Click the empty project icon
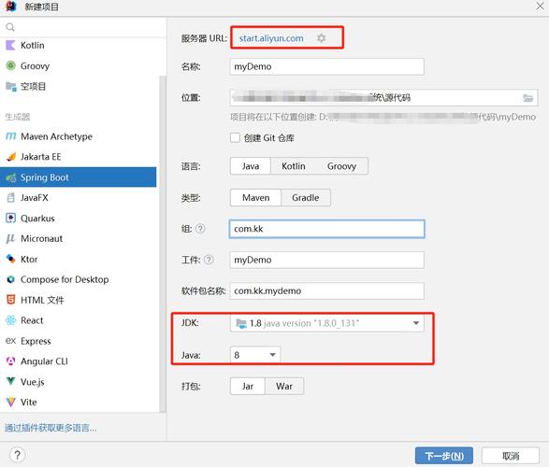Viewport: 549px width, 467px height. click(11, 86)
